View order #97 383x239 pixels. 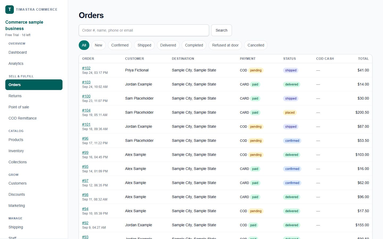(x=85, y=181)
